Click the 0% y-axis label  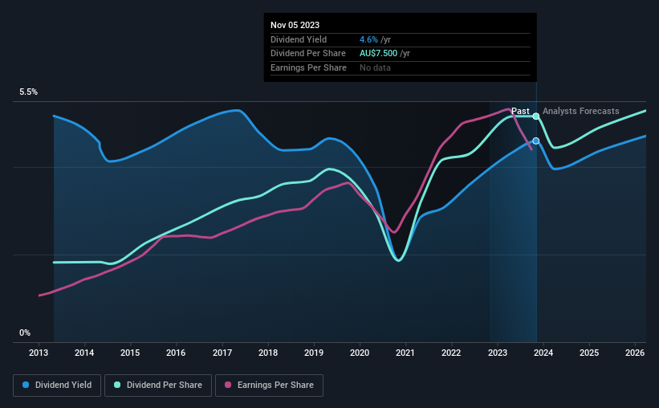coord(25,333)
